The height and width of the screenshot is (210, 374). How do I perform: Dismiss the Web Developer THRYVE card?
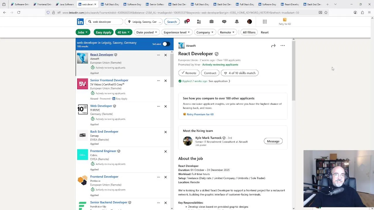tap(165, 106)
